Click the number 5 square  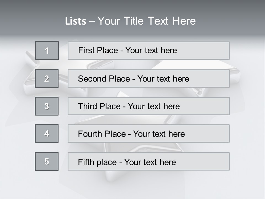47,161
